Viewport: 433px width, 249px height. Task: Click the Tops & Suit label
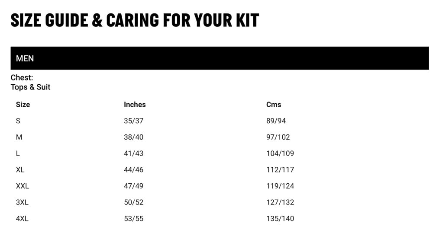click(x=31, y=87)
